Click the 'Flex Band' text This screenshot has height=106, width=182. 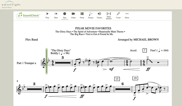[32, 39]
